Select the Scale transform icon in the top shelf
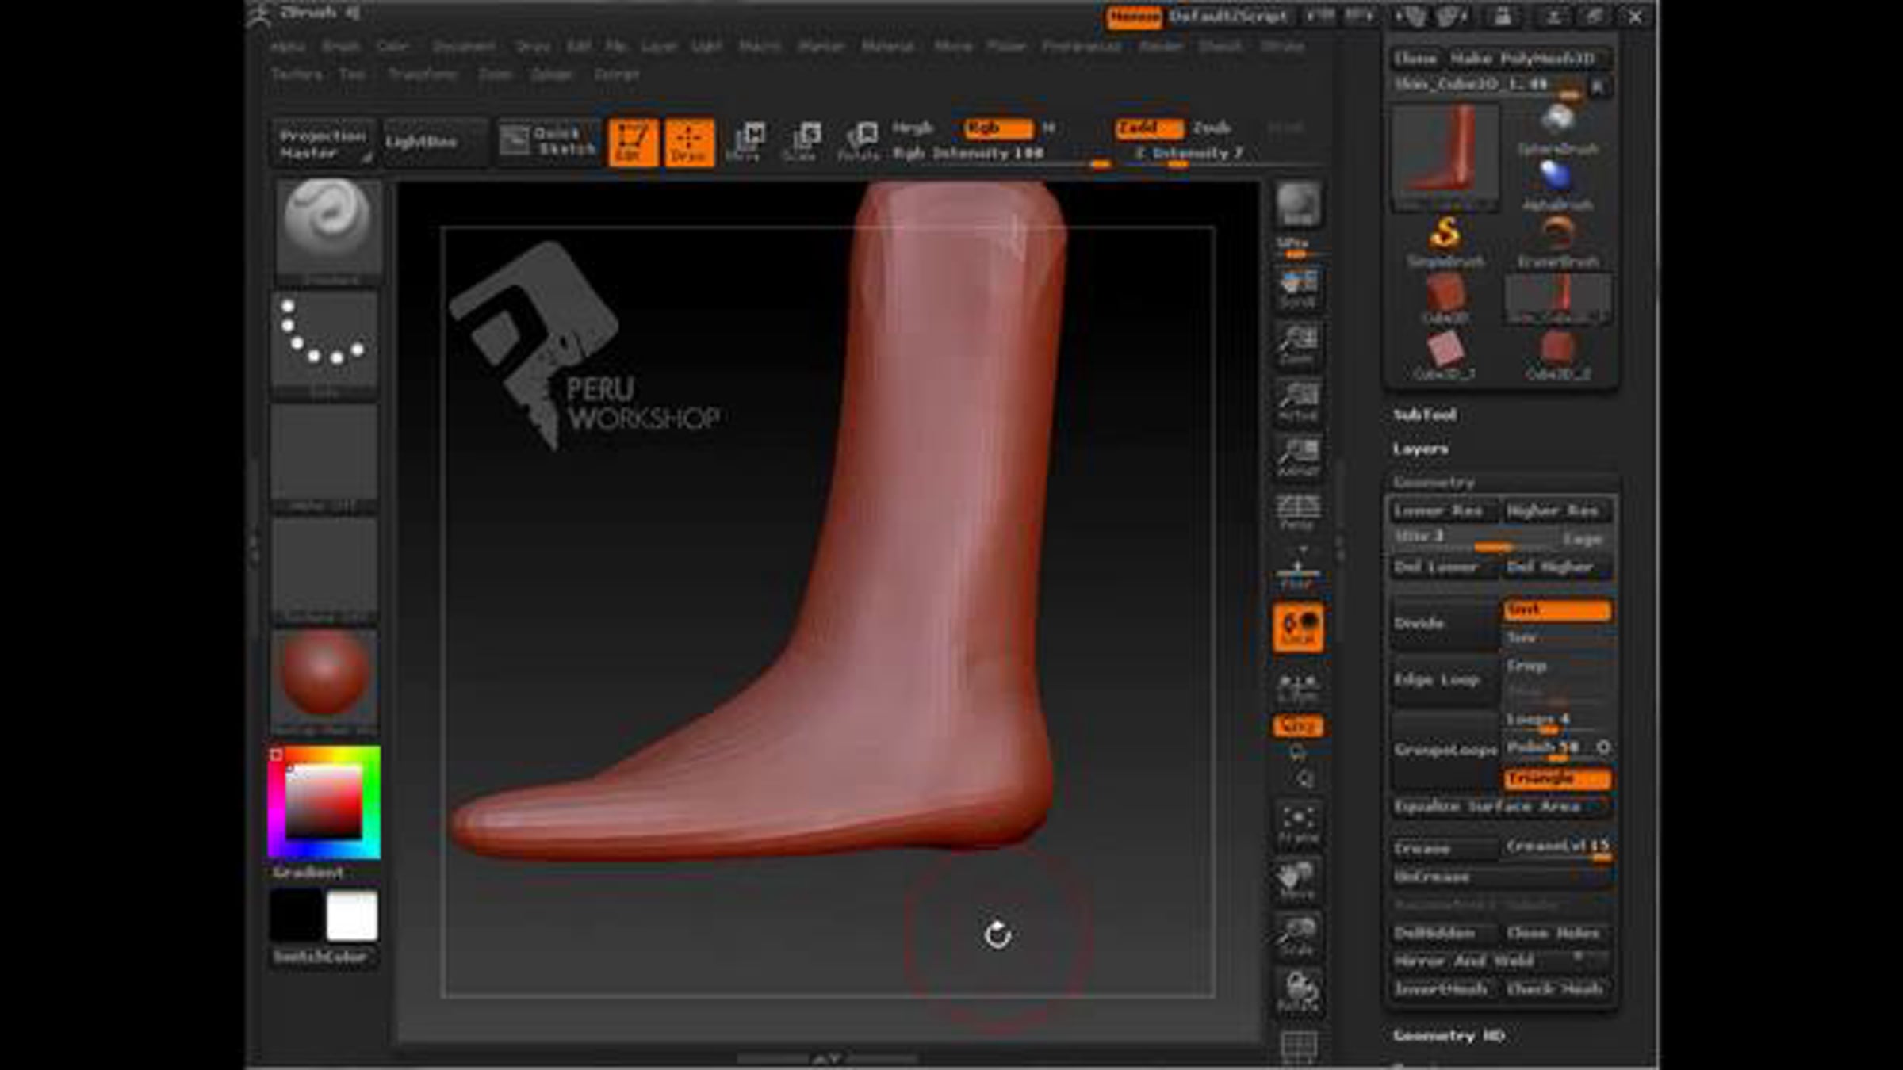 click(x=802, y=143)
